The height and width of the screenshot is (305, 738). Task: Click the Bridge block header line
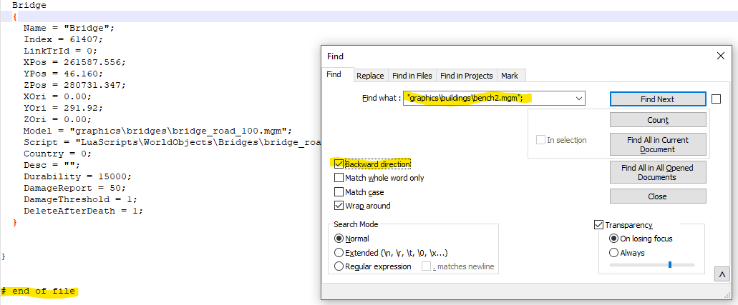29,5
